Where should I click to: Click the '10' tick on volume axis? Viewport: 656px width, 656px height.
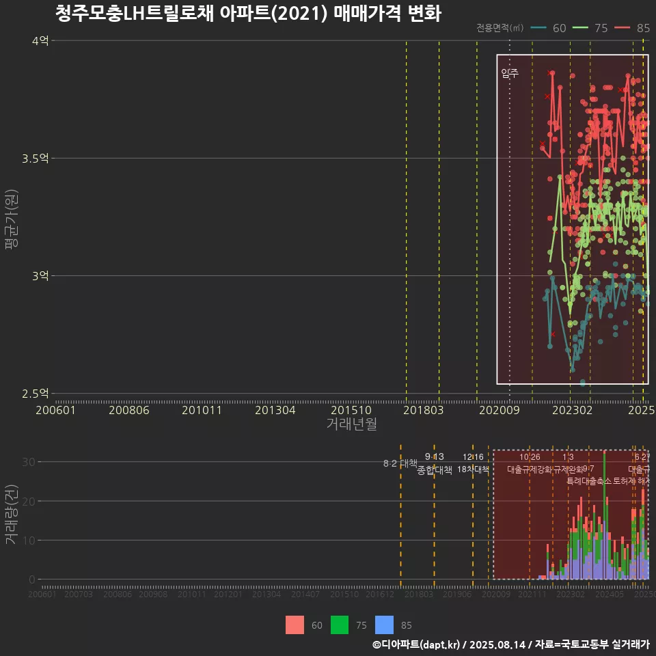[29, 540]
